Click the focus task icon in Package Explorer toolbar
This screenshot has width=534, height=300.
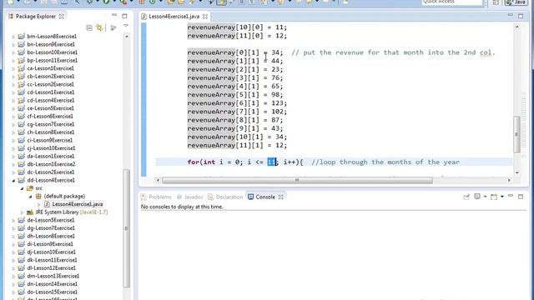tap(113, 27)
